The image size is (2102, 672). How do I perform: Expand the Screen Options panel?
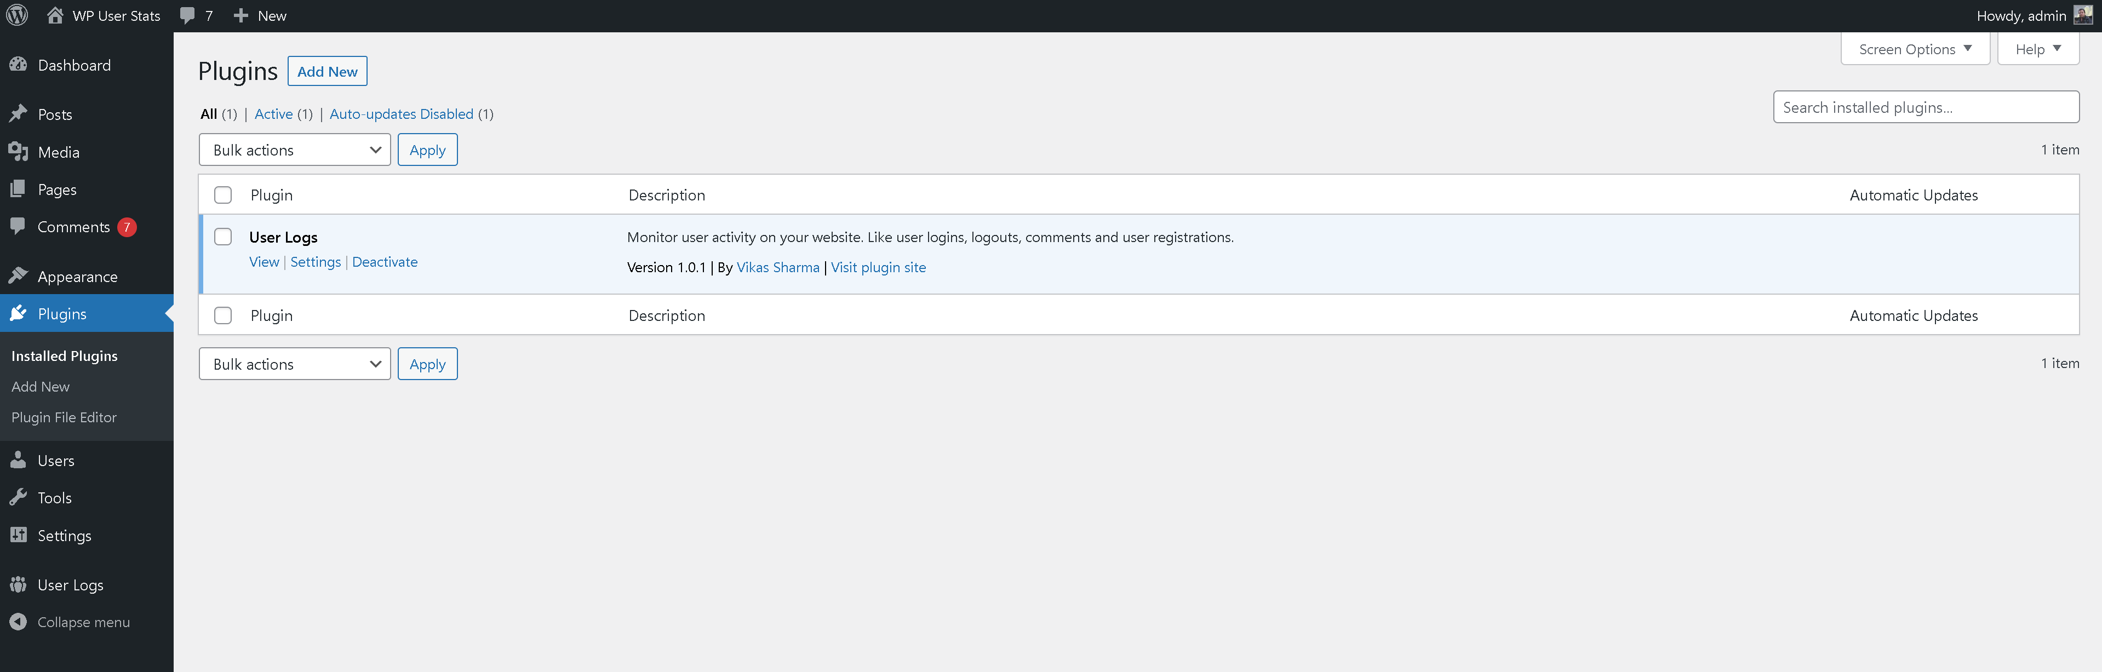(1914, 48)
